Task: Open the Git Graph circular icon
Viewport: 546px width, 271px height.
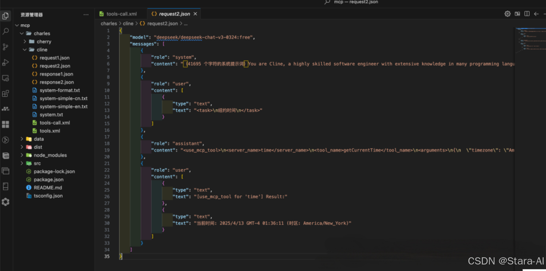Action: [6, 140]
